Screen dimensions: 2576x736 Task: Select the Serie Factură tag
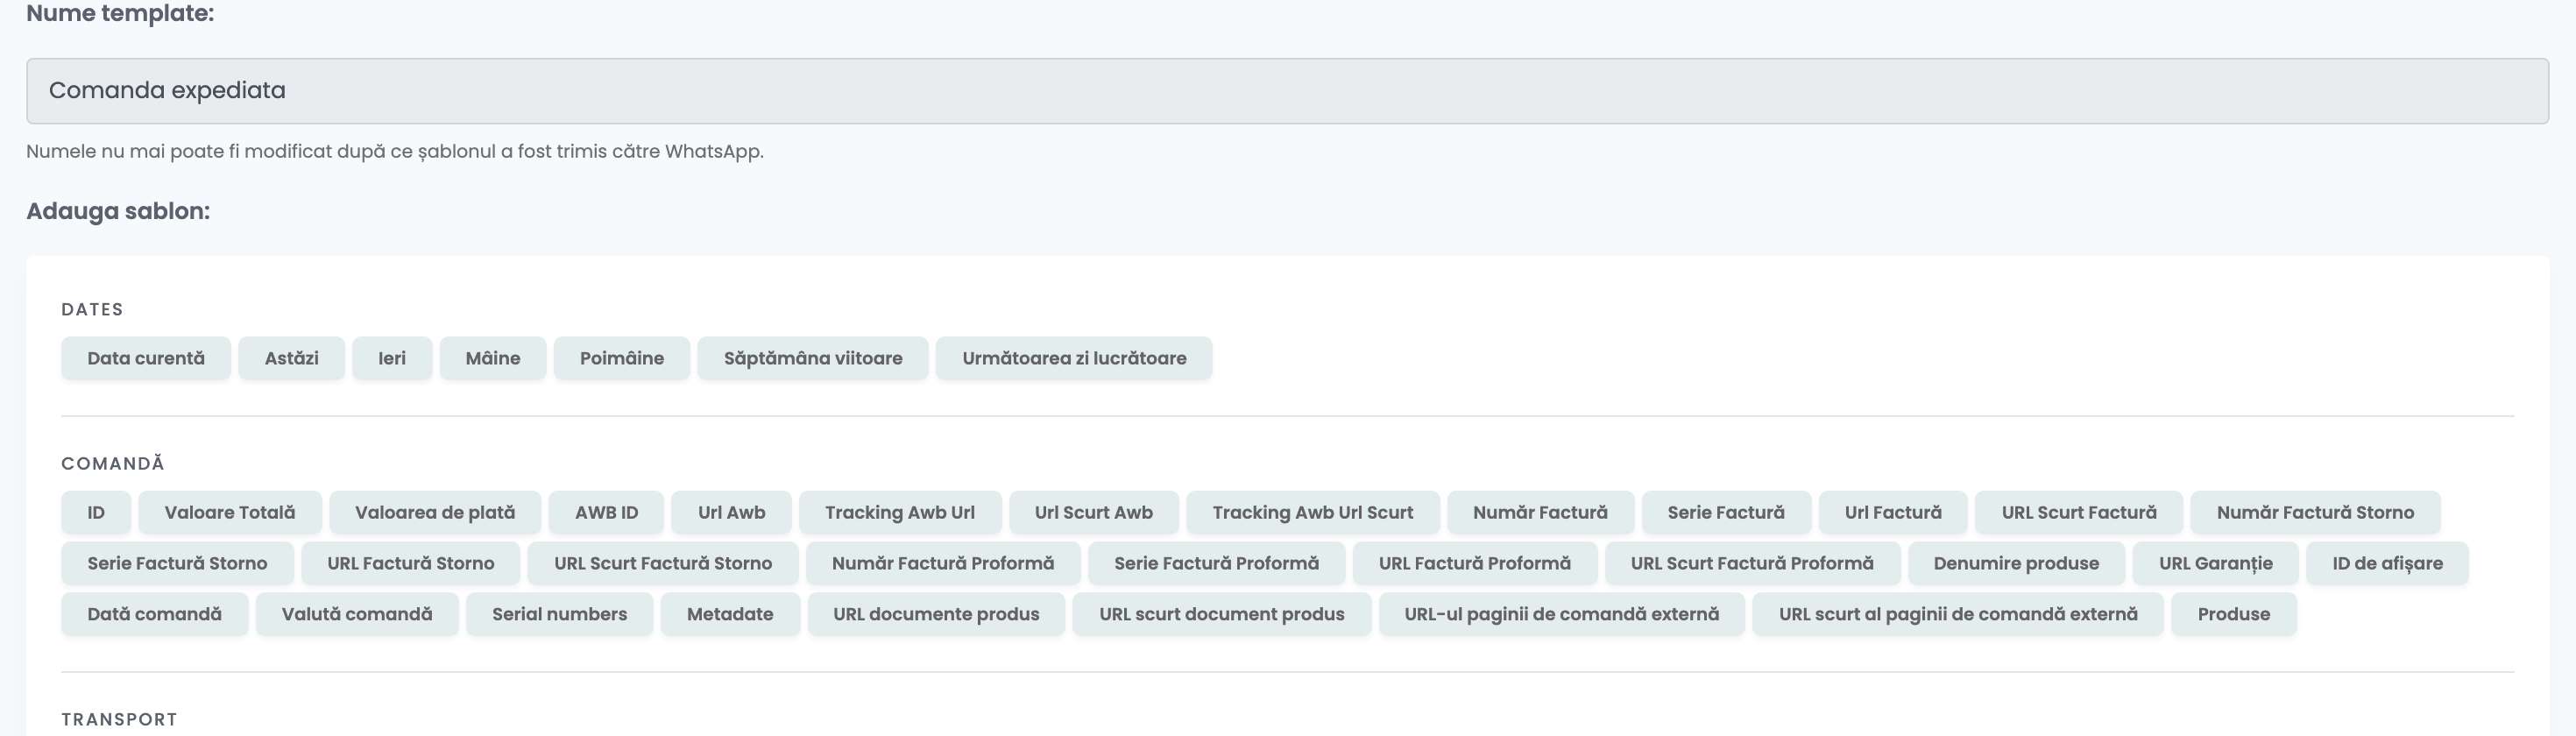[x=1726, y=512]
